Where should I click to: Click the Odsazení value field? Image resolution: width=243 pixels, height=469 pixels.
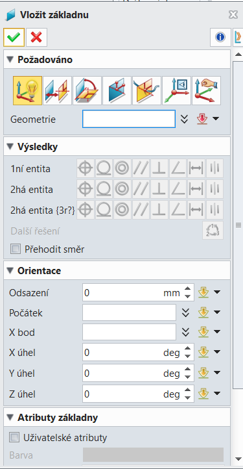138,292
